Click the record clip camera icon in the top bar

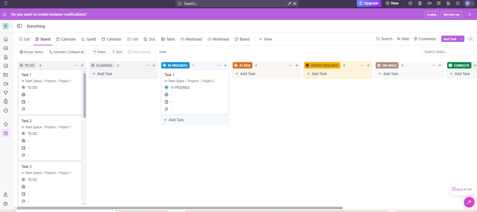429,3
